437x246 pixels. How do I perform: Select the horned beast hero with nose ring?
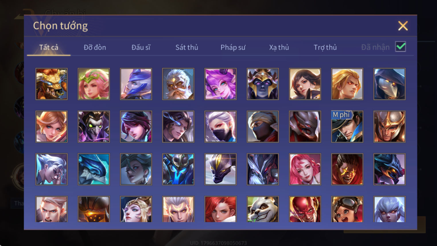51,84
